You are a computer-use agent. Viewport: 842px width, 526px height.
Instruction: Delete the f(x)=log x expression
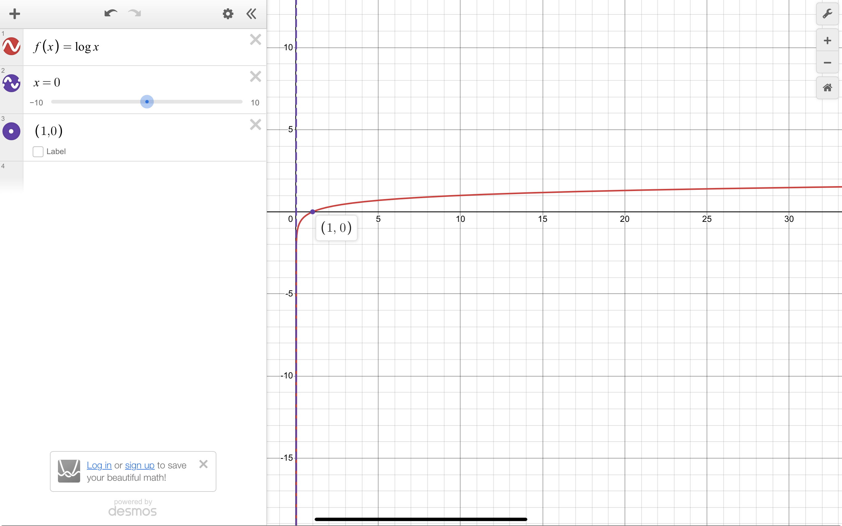click(255, 39)
